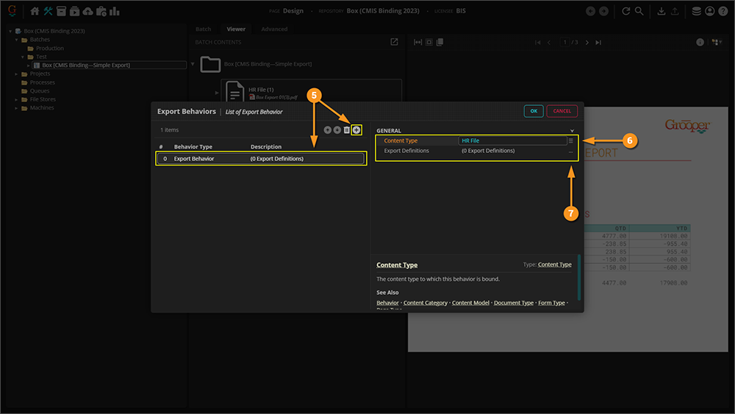
Task: Open the user account profile icon
Action: (x=710, y=11)
